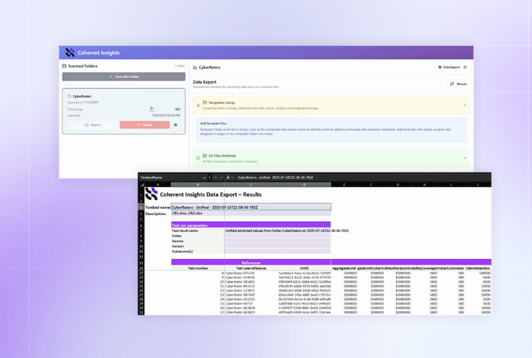
Task: Click the 'UUID' column heading
Action: click(304, 268)
